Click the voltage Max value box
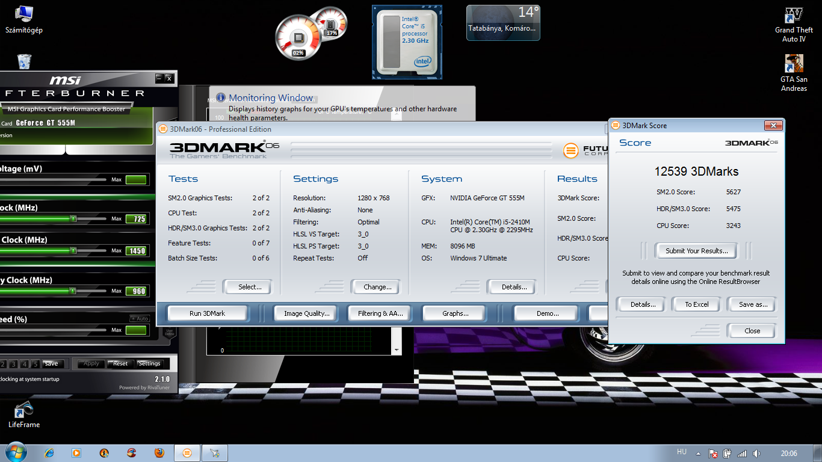The image size is (822, 462). pos(136,179)
